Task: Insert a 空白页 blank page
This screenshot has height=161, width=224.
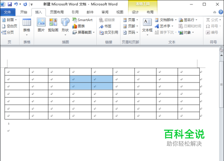Action: pos(10,26)
